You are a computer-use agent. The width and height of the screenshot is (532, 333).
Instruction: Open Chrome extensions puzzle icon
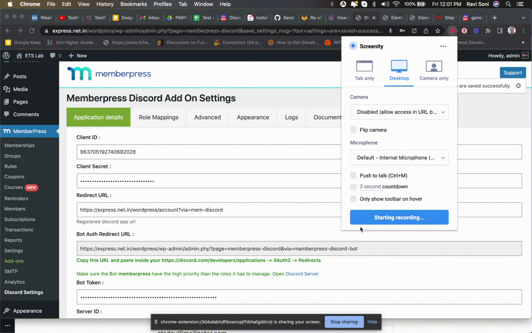(x=488, y=31)
